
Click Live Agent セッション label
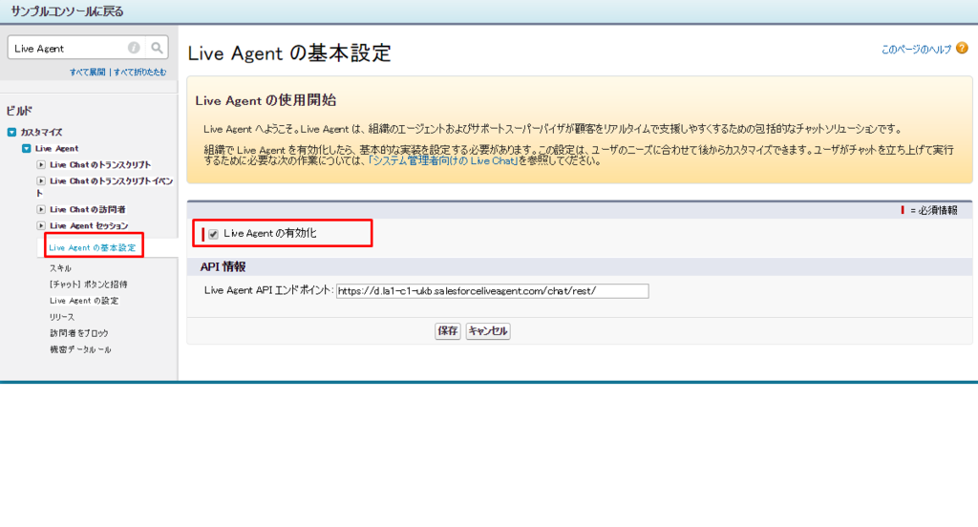pyautogui.click(x=89, y=225)
